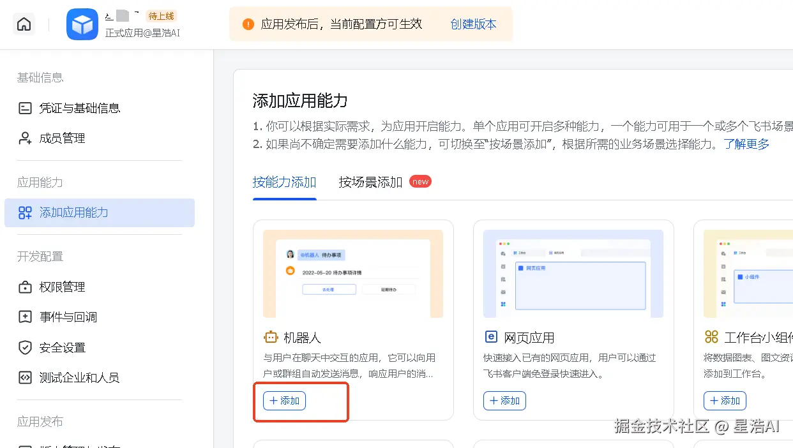This screenshot has width=793, height=448.
Task: Click the 工作台小组件 widget icon
Action: point(711,337)
